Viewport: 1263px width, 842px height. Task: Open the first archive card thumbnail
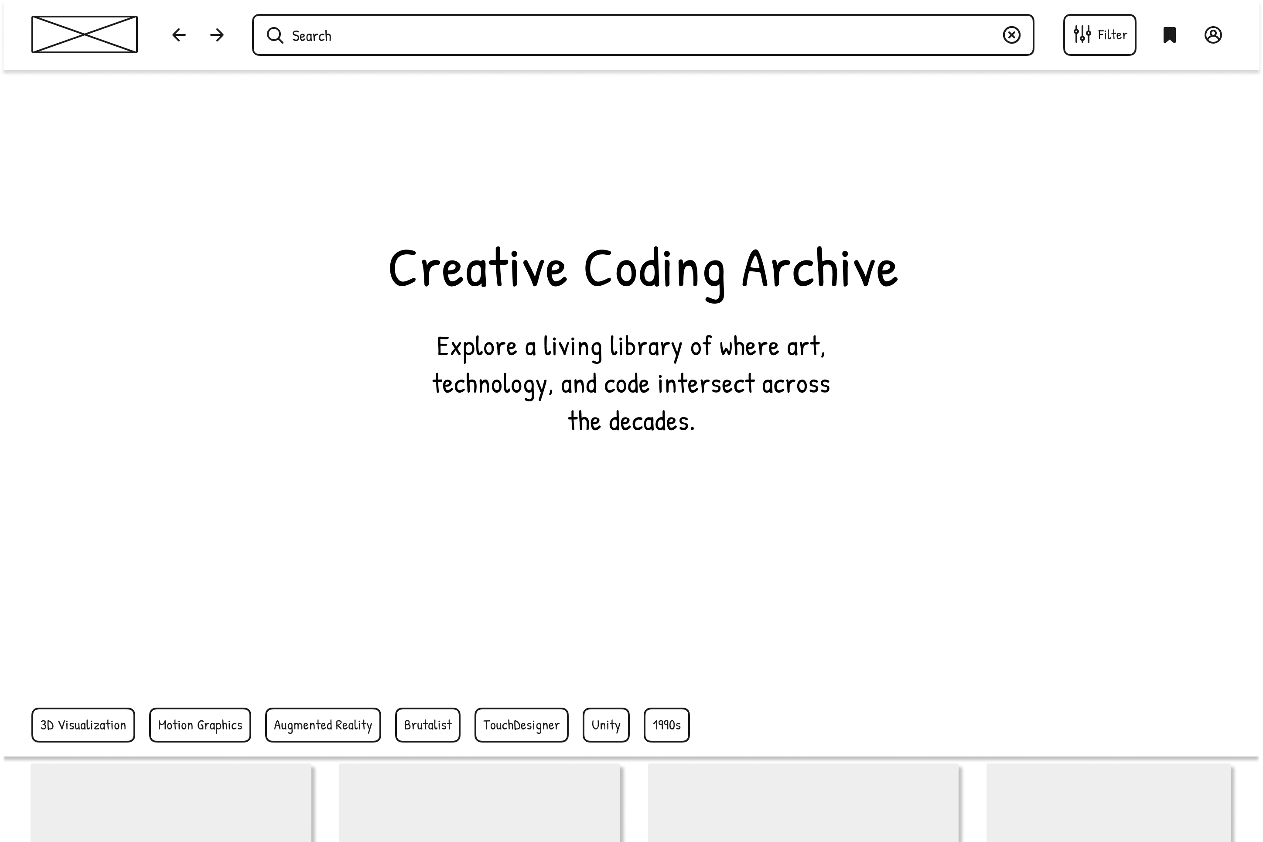[171, 803]
